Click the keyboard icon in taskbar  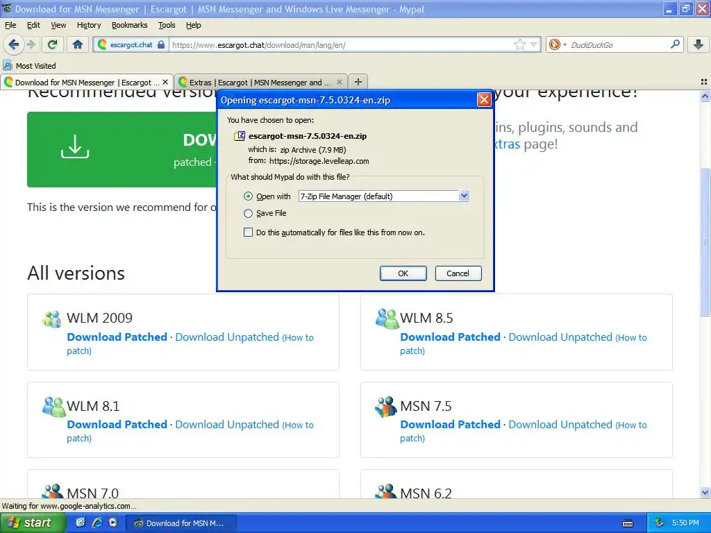(x=628, y=523)
